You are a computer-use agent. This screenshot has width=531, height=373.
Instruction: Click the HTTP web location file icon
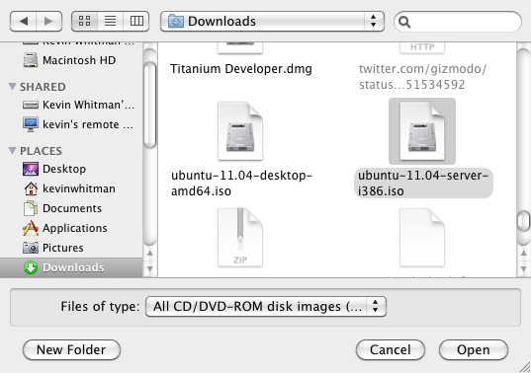(x=422, y=47)
